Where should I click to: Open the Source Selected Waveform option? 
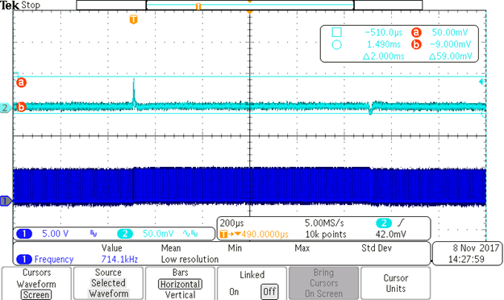click(x=108, y=283)
